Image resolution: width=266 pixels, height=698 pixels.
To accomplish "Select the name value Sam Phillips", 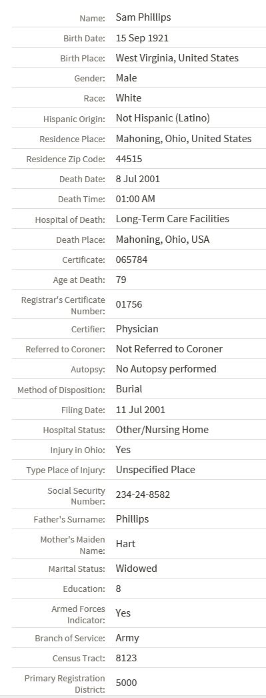I will click(143, 17).
